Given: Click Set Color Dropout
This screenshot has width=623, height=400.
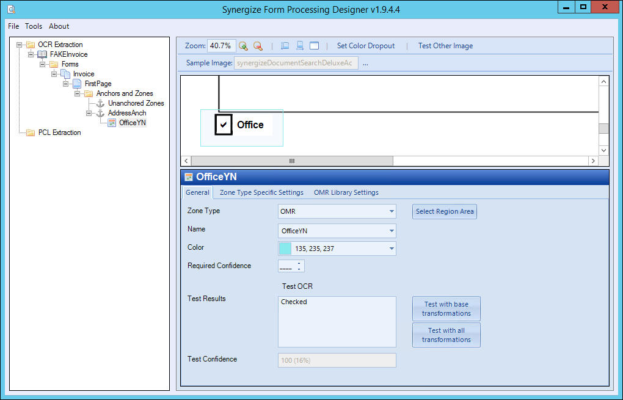Looking at the screenshot, I should [x=366, y=46].
